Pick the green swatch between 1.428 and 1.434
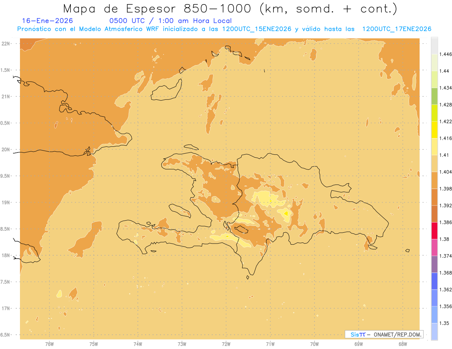This screenshot has height=349, width=452. click(434, 96)
